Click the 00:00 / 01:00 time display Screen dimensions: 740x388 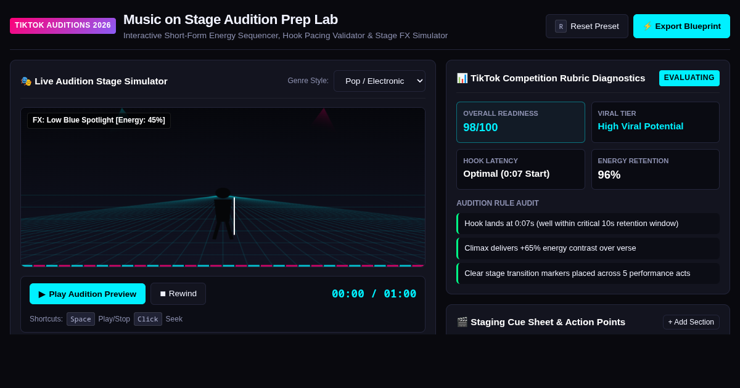(x=374, y=294)
